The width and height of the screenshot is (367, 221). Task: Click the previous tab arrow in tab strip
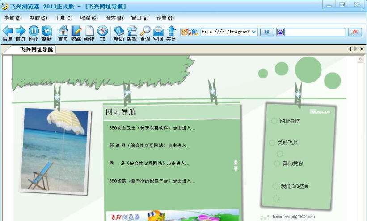[x=350, y=49]
